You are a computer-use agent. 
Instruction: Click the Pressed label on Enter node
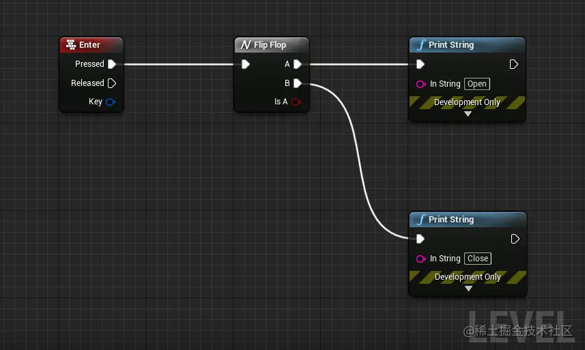click(x=89, y=64)
